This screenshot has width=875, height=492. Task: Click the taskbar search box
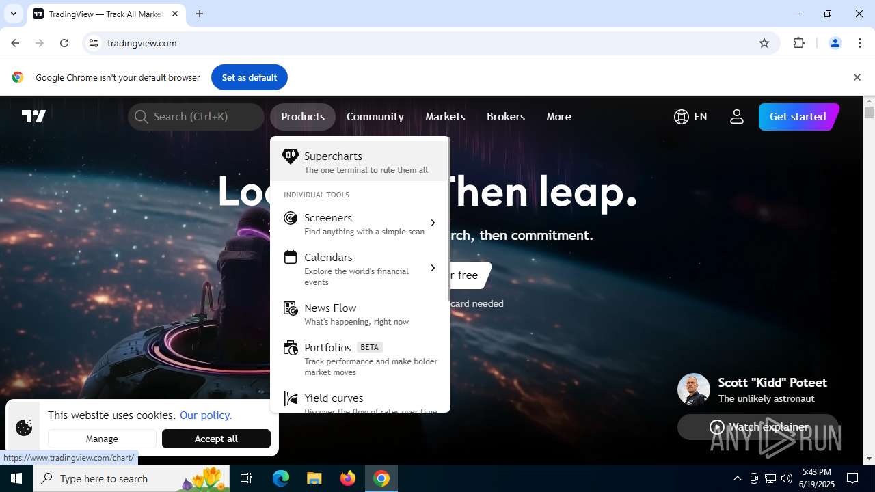coord(131,478)
